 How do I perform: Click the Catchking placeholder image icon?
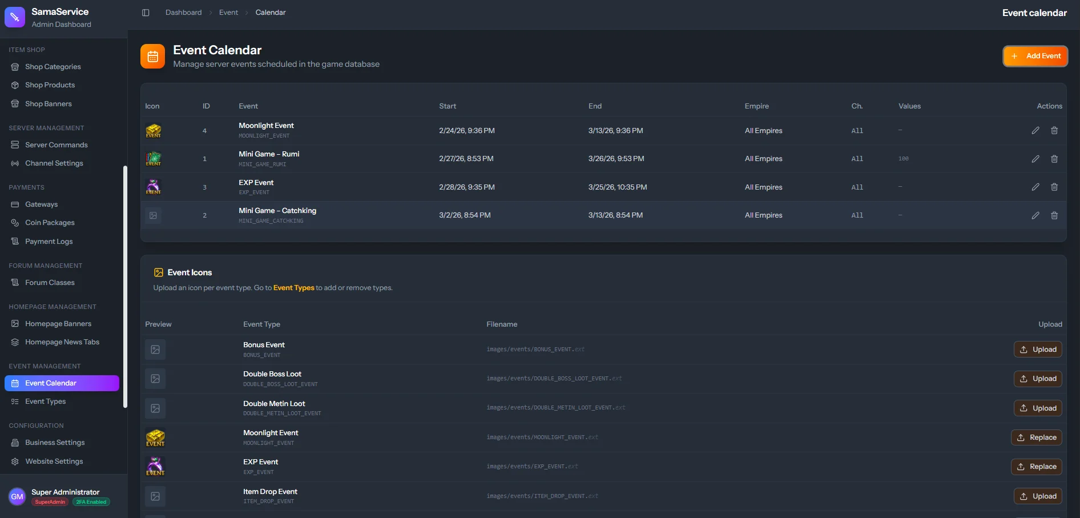pos(153,215)
